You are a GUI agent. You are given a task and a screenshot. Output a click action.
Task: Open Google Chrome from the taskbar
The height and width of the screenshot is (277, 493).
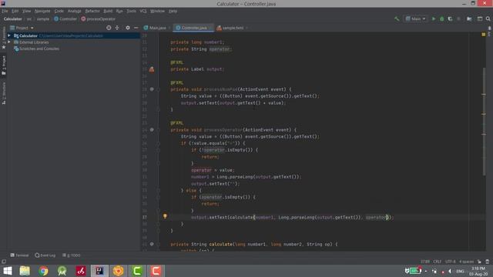pos(43,271)
